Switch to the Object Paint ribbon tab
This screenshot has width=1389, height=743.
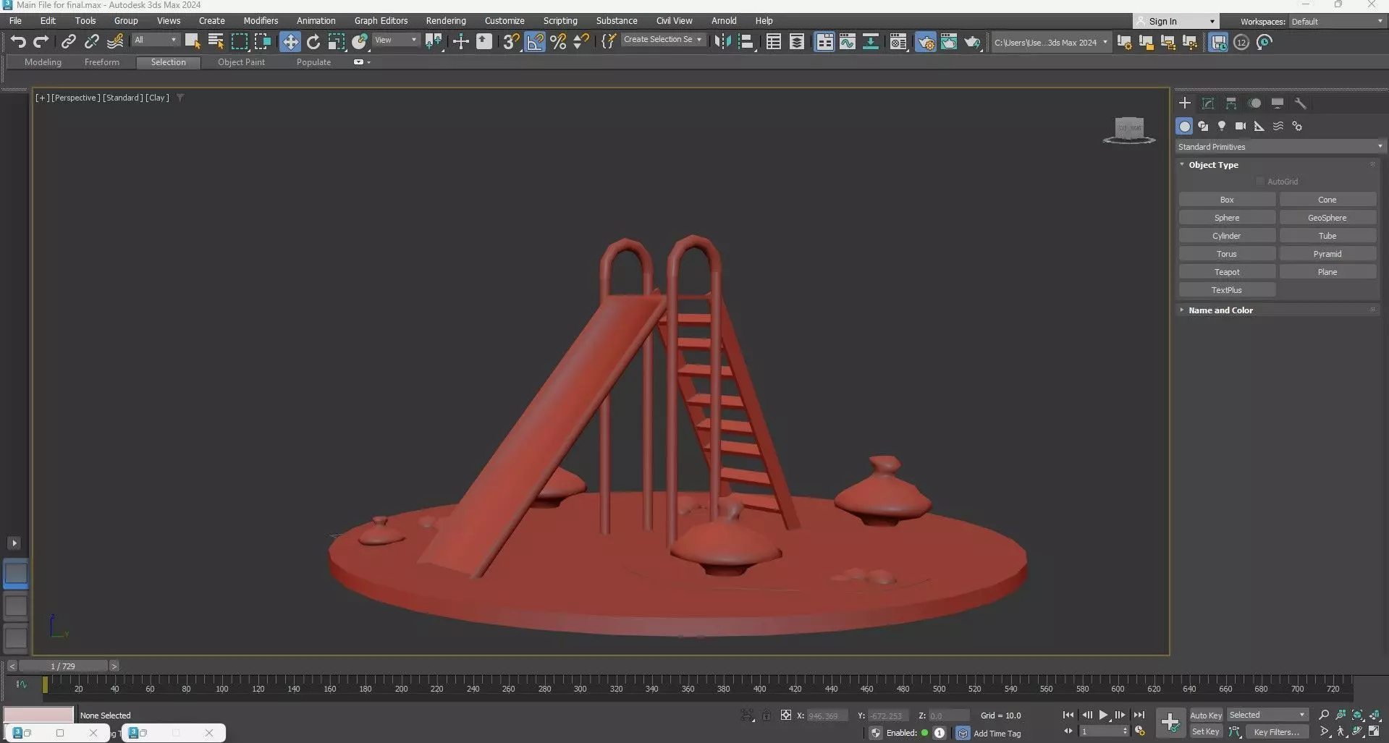(242, 62)
